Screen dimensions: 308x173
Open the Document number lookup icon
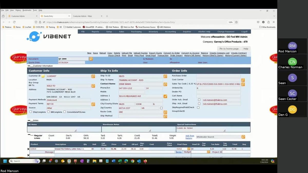91,59
